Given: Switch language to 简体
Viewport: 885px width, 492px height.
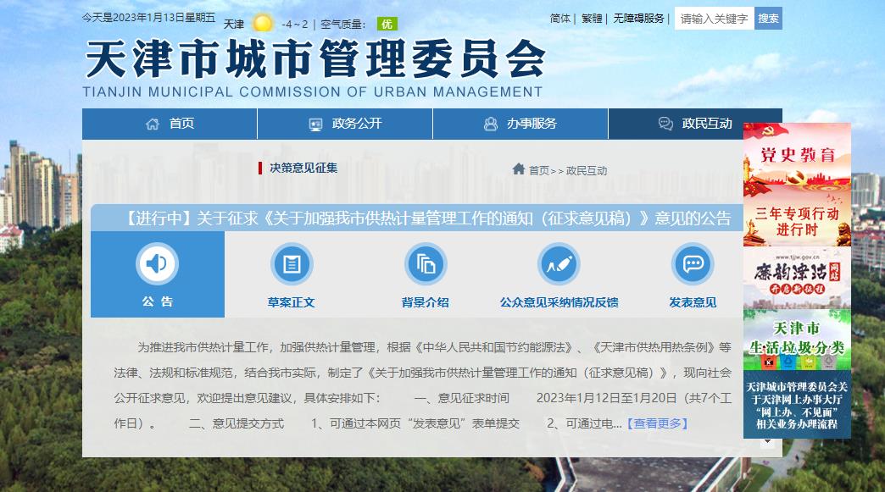Looking at the screenshot, I should [559, 18].
